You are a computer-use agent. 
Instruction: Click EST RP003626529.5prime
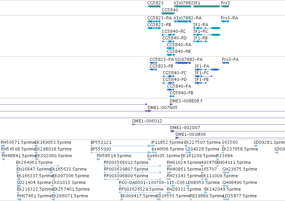click(141, 190)
